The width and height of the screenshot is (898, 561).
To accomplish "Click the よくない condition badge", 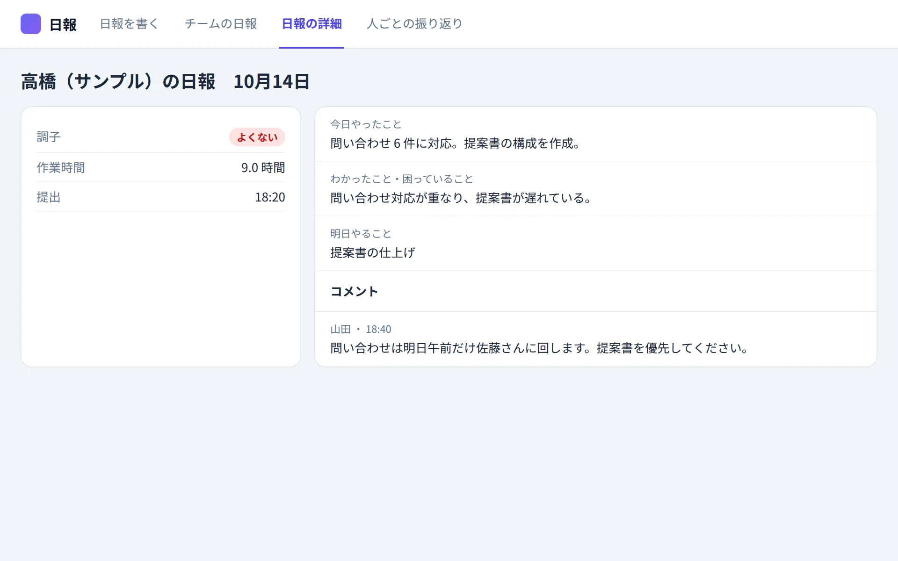I will point(257,137).
